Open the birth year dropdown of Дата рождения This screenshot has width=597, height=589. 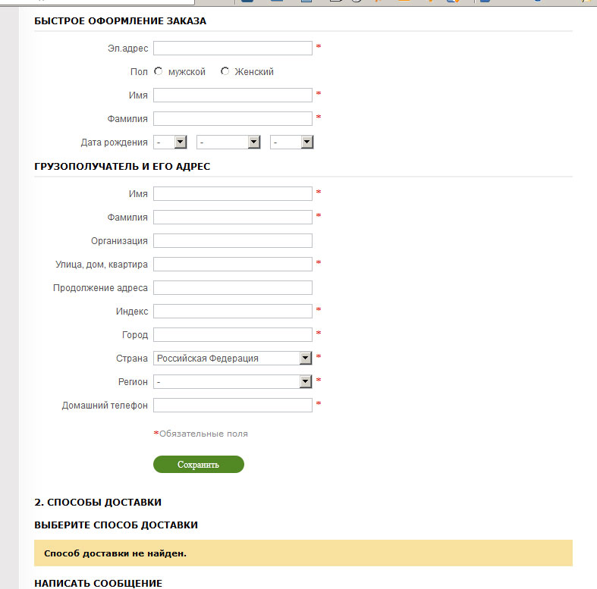pyautogui.click(x=291, y=143)
